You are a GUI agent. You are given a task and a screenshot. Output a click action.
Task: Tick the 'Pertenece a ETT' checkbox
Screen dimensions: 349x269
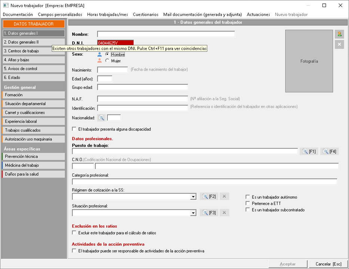point(248,203)
